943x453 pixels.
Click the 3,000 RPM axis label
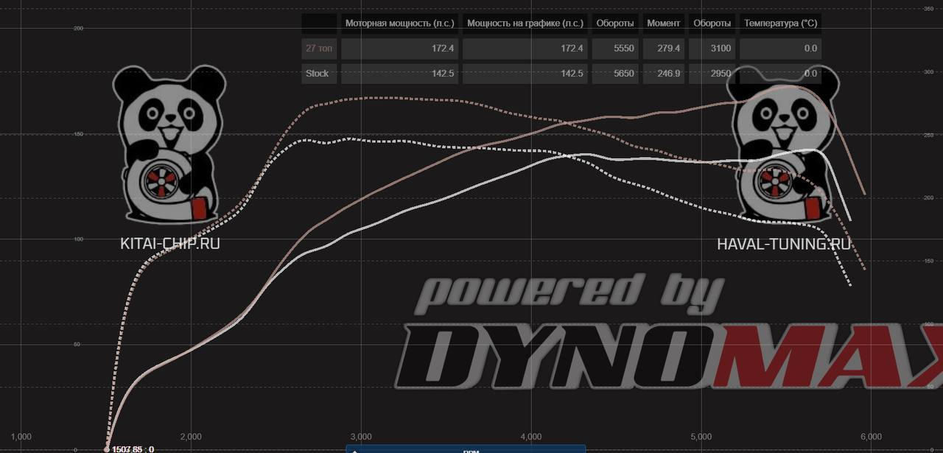point(361,436)
